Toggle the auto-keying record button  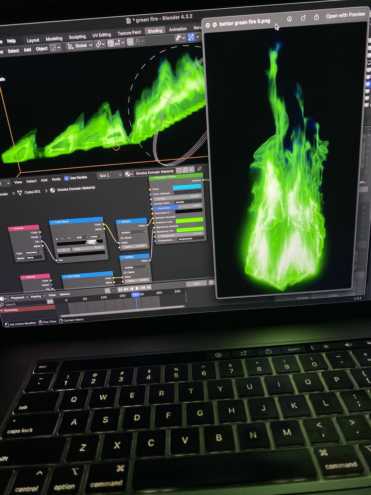pos(107,291)
